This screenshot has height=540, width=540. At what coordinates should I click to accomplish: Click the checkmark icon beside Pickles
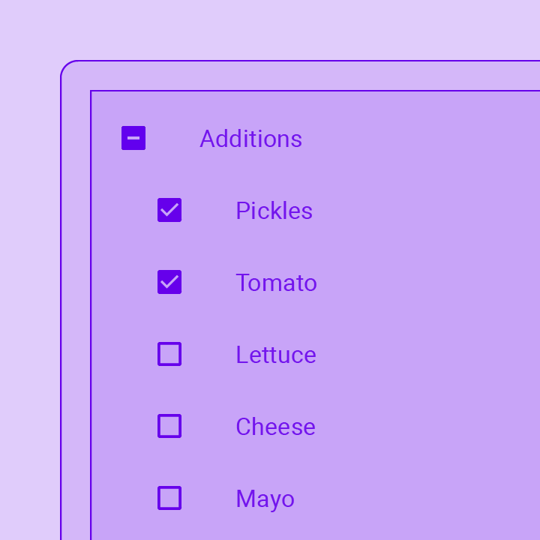(x=169, y=210)
